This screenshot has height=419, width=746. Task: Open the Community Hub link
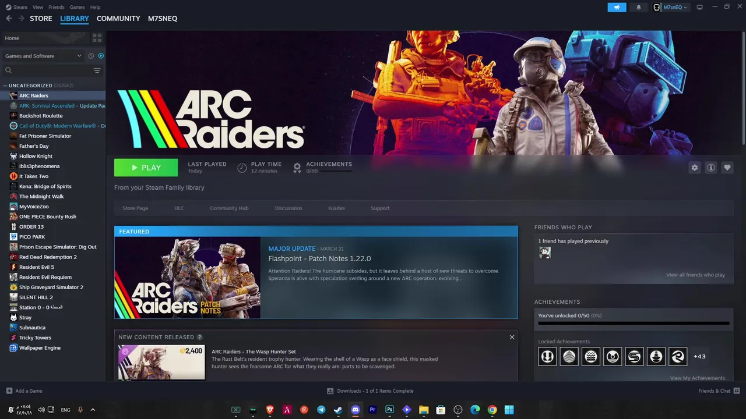click(x=229, y=208)
